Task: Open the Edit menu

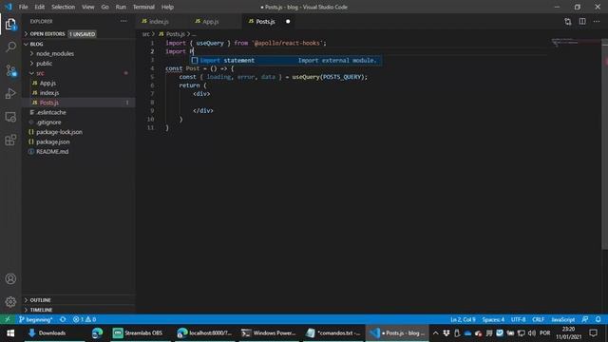Action: point(40,7)
